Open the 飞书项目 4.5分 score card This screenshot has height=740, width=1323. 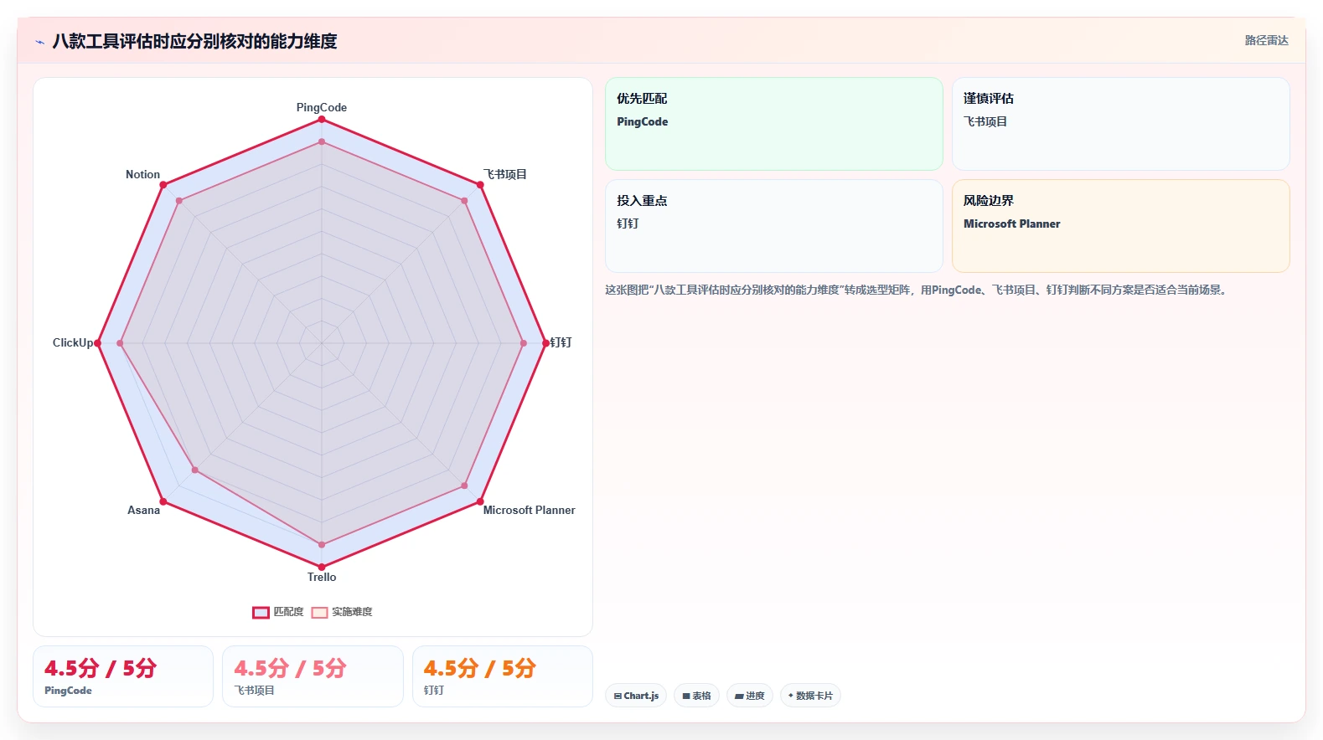point(313,676)
